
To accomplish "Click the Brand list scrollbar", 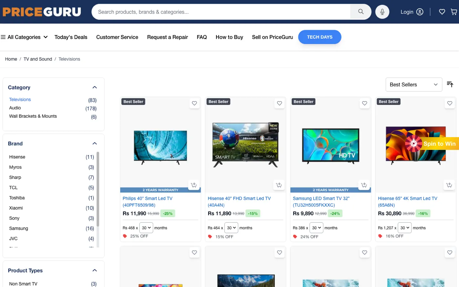I will tap(98, 189).
